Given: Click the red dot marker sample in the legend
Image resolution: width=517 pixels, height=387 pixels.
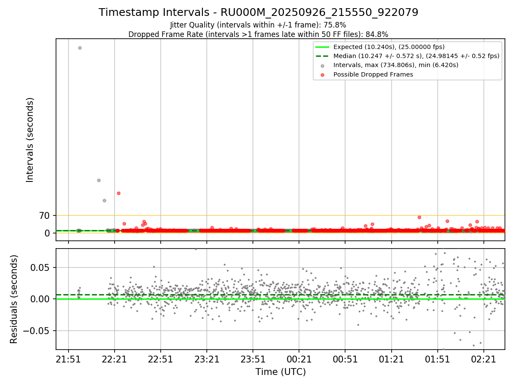Looking at the screenshot, I should (x=323, y=74).
